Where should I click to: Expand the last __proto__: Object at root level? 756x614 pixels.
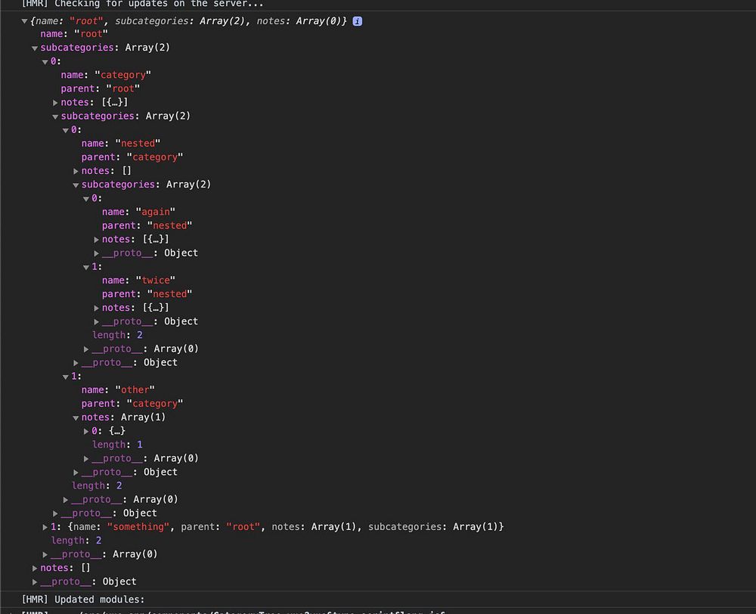tap(35, 582)
